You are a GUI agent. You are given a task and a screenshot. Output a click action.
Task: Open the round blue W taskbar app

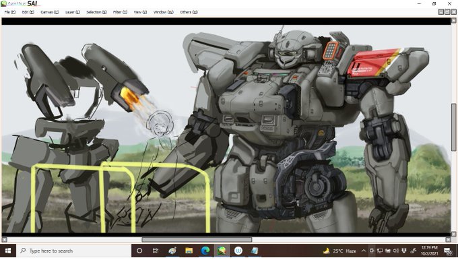pyautogui.click(x=238, y=251)
